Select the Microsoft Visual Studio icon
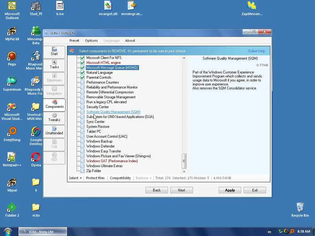Image resolution: width=315 pixels, height=236 pixels. click(x=12, y=111)
